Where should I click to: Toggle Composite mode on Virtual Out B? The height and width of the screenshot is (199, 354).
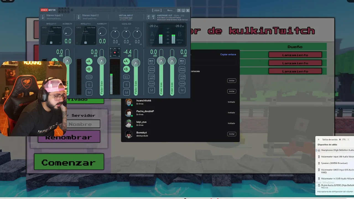(x=182, y=77)
